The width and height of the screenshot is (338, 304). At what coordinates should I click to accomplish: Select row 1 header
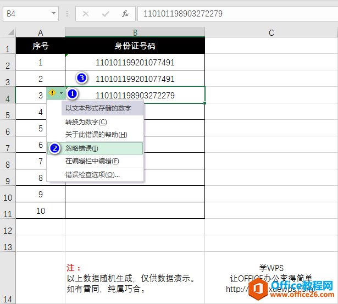click(x=8, y=46)
